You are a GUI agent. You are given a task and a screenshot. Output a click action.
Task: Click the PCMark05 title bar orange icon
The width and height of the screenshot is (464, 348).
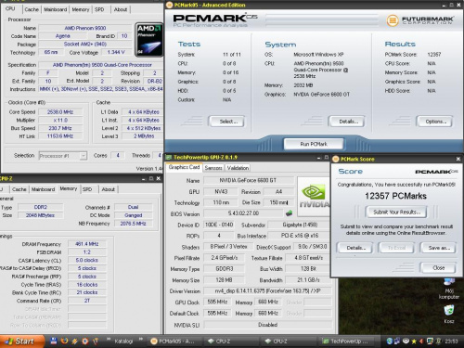click(169, 5)
